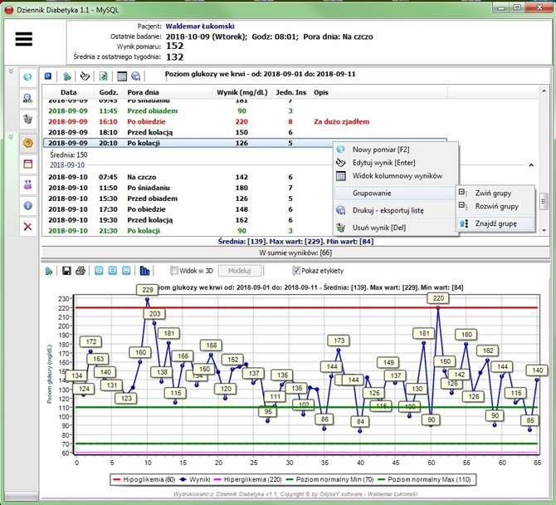Select the 2018-09-09 11:45 Przed obiadem row
Screen dimensions: 556x505
coord(245,110)
